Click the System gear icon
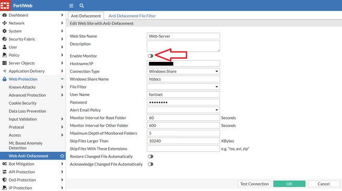This screenshot has height=191, width=342. (4, 31)
